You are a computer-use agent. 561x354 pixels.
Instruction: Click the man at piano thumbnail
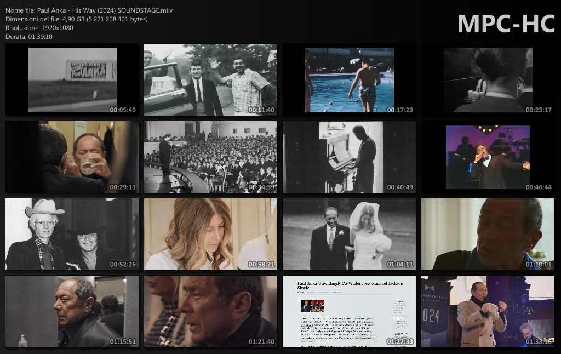tap(349, 157)
